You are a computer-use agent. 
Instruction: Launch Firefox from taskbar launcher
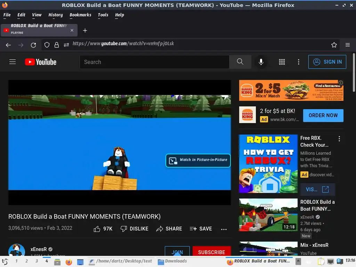68,262
